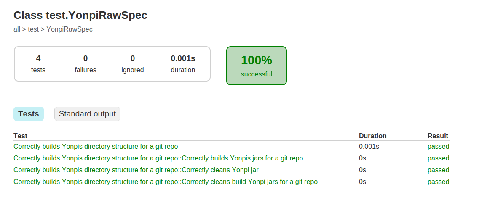The image size is (503, 221).
Task: Switch to the Tests tab
Action: point(29,114)
